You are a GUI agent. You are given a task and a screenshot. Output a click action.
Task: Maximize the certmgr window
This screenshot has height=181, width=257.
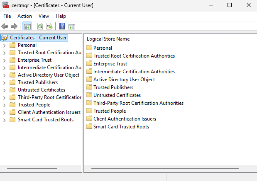tap(230, 5)
